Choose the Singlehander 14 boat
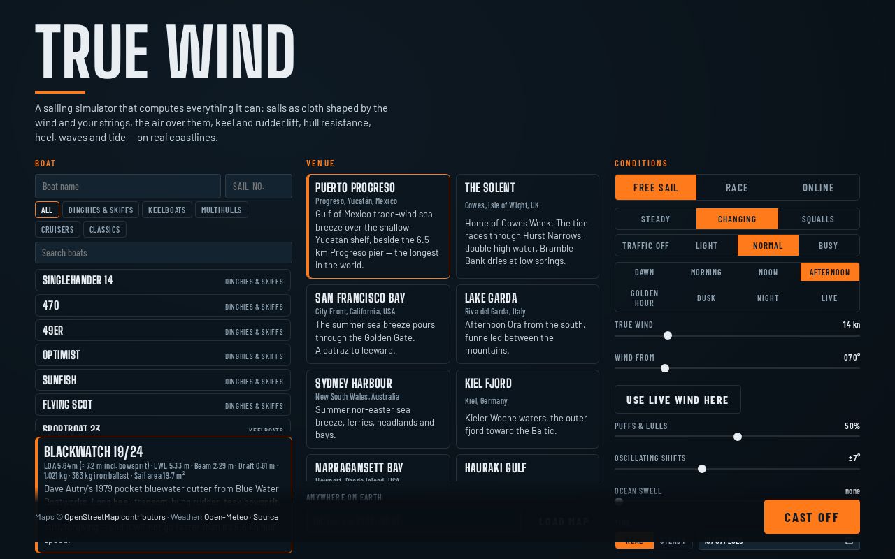The width and height of the screenshot is (895, 559). pyautogui.click(x=163, y=281)
